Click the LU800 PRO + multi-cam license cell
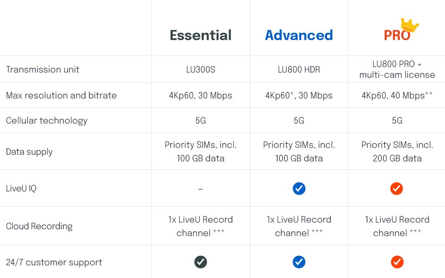The width and height of the screenshot is (445, 278). pos(397,69)
